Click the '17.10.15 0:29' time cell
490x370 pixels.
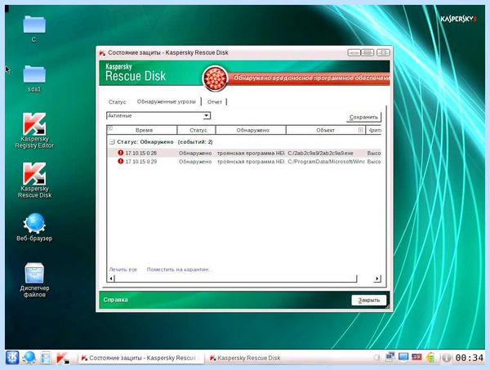(141, 162)
